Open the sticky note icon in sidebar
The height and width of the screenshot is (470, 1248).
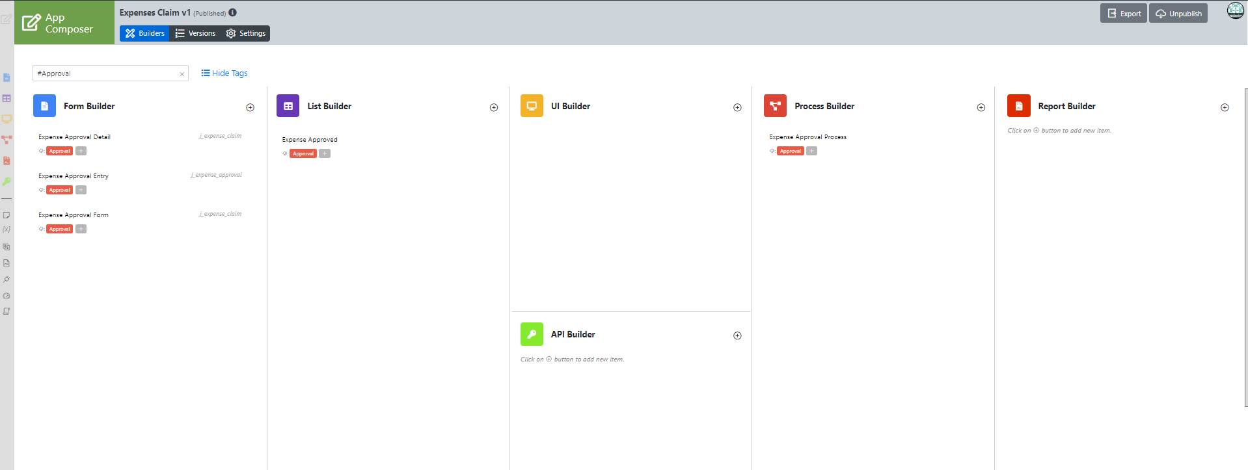(x=7, y=215)
